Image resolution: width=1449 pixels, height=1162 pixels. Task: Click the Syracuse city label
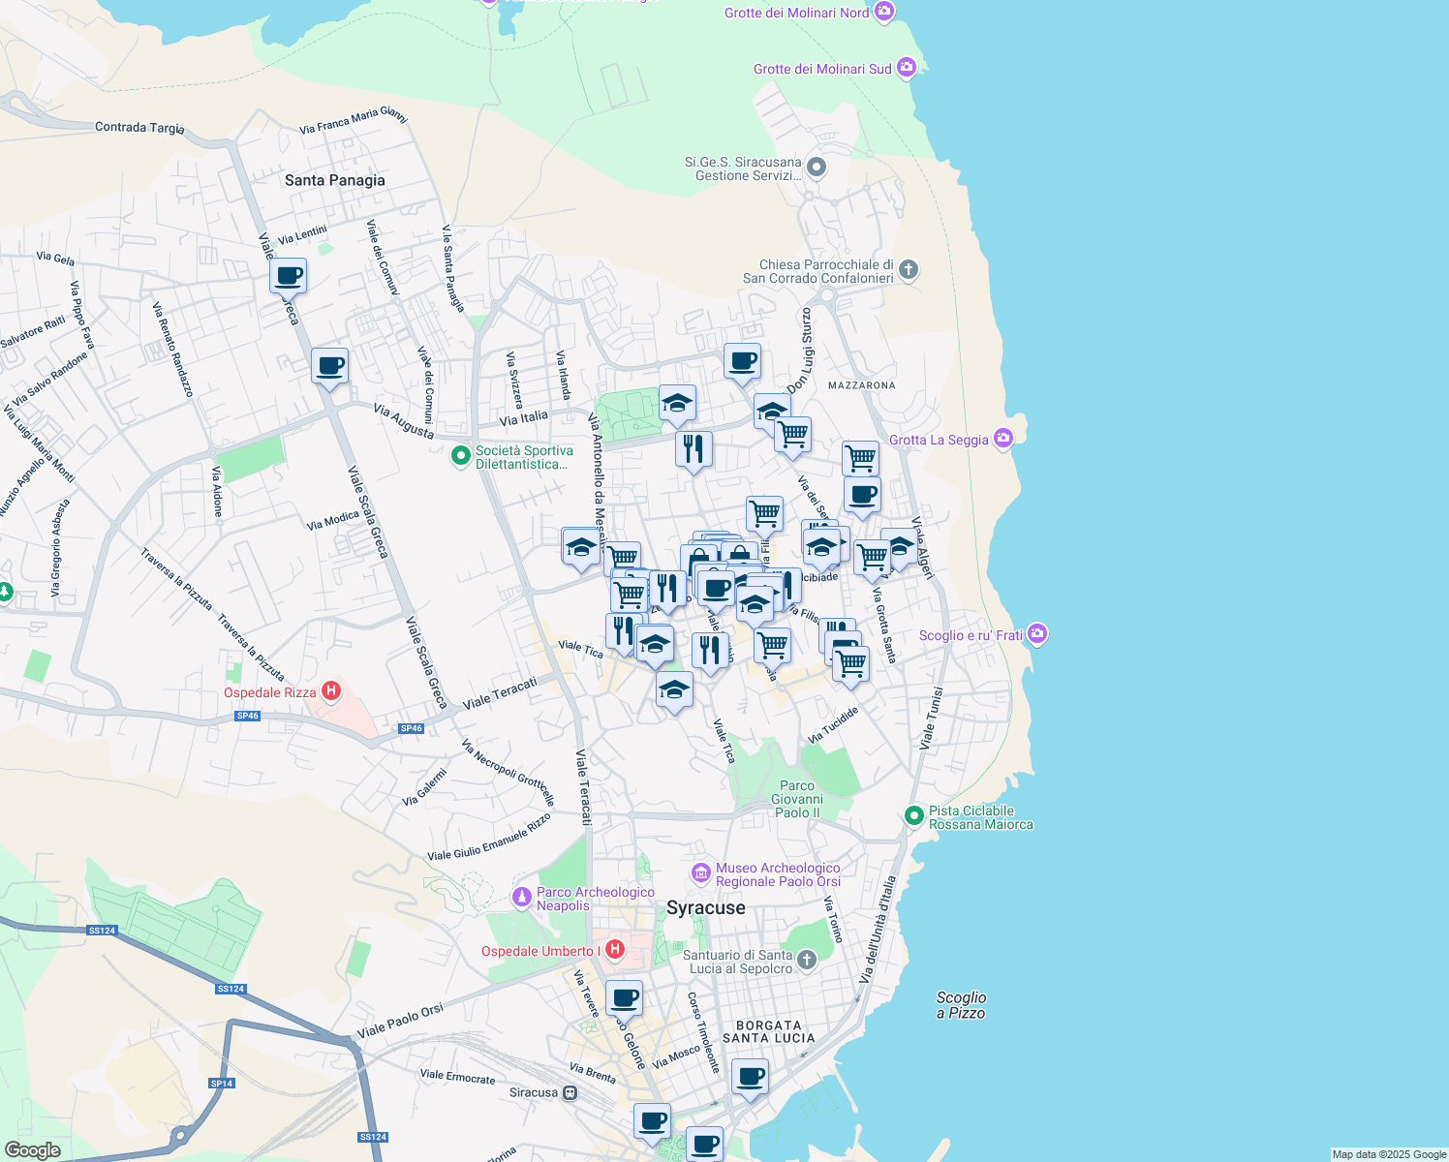706,908
